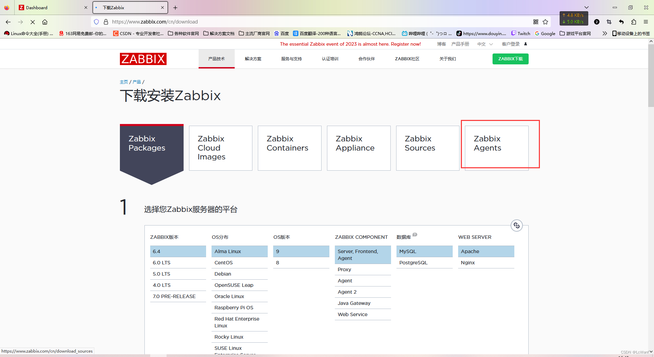Stop page loading with the X icon
Image resolution: width=654 pixels, height=357 pixels.
pyautogui.click(x=33, y=22)
